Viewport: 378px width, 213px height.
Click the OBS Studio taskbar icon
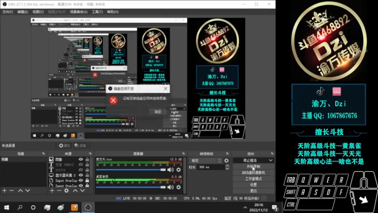tap(88, 207)
